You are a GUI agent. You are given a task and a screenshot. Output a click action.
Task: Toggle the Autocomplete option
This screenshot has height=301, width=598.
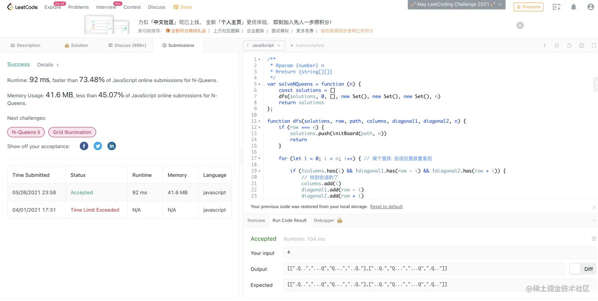pos(307,45)
